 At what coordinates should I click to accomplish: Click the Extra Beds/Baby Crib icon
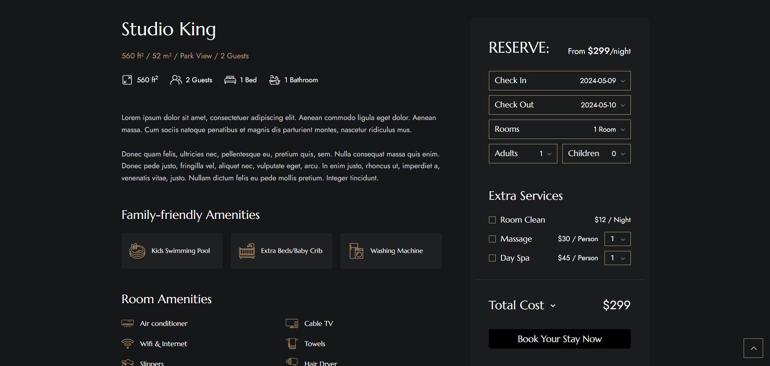coord(247,251)
